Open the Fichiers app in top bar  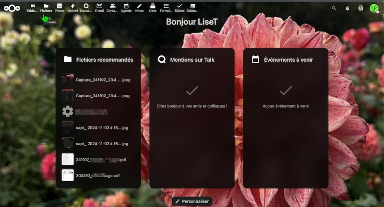pos(46,8)
